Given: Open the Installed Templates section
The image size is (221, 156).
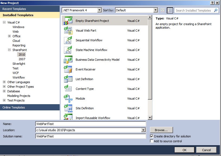Looking at the screenshot, I should click(30, 15).
